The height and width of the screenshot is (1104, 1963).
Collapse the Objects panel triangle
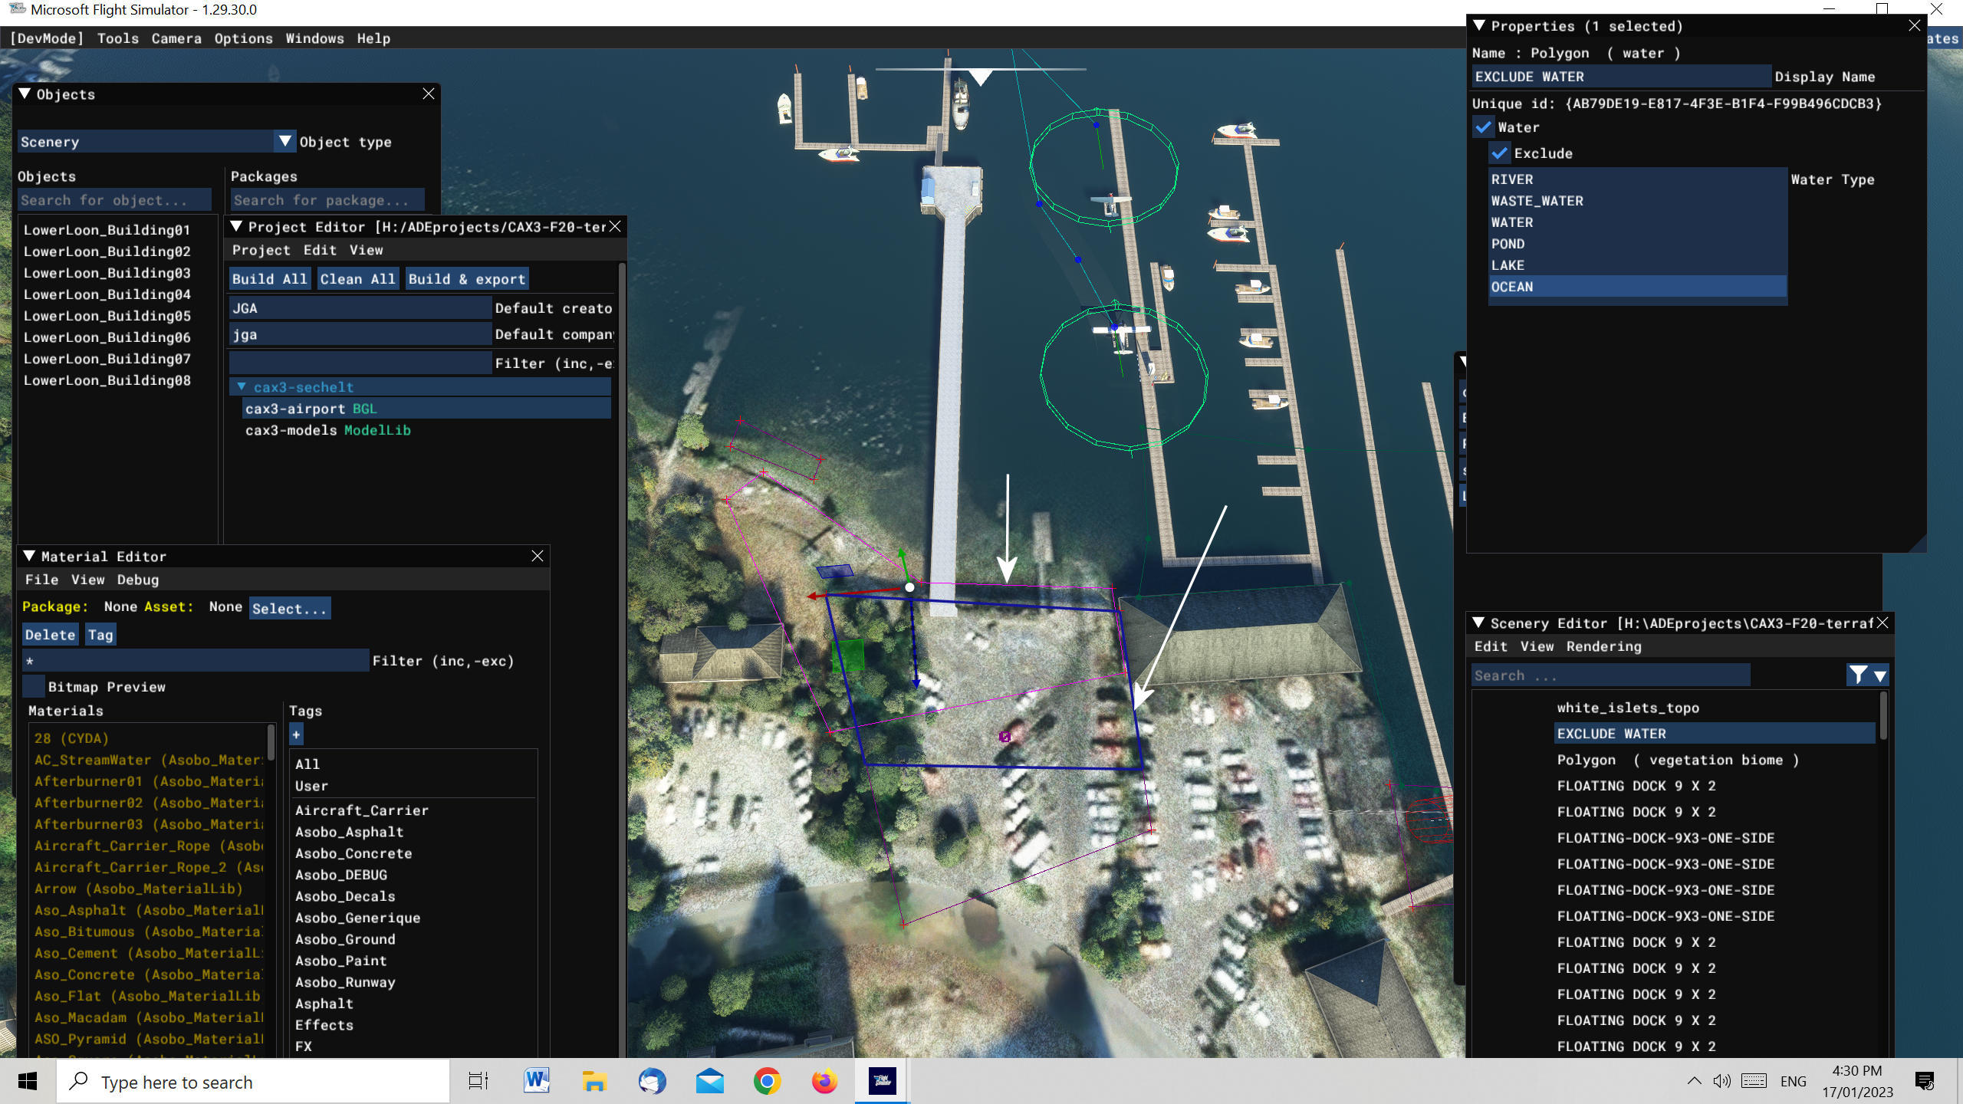tap(25, 94)
